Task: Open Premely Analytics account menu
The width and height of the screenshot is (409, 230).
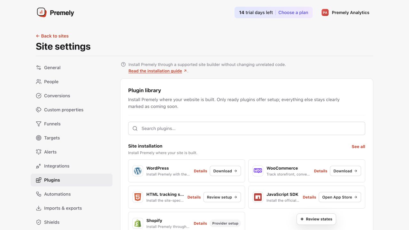Action: coord(345,12)
